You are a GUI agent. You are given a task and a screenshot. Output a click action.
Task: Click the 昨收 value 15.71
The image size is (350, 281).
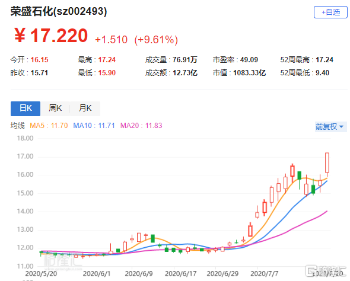39,73
